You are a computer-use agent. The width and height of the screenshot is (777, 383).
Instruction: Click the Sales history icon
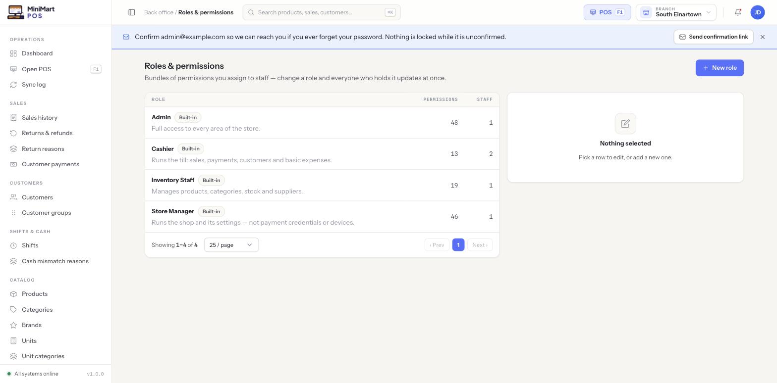tap(13, 118)
